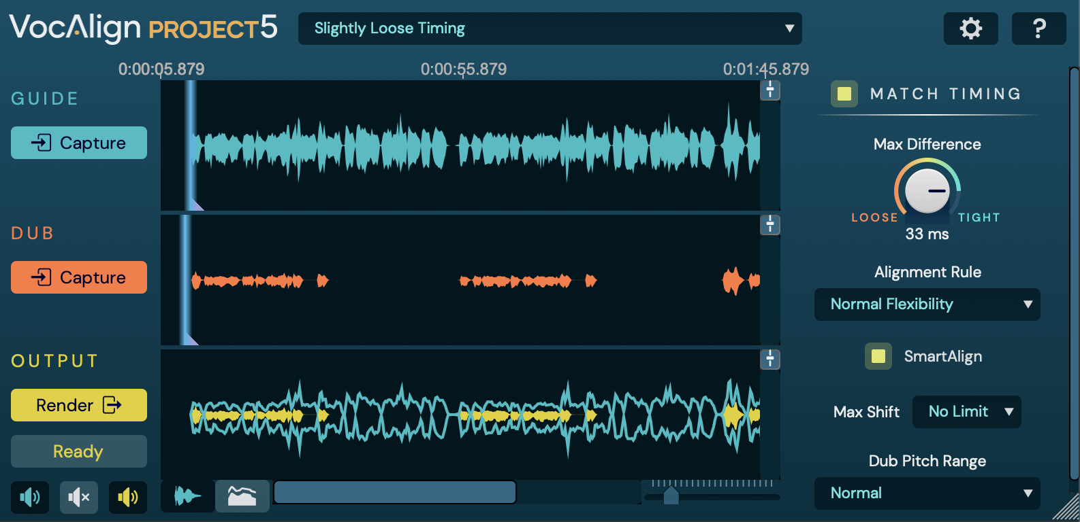Capture audio for the Dub track
This screenshot has height=522, width=1080.
coord(79,277)
